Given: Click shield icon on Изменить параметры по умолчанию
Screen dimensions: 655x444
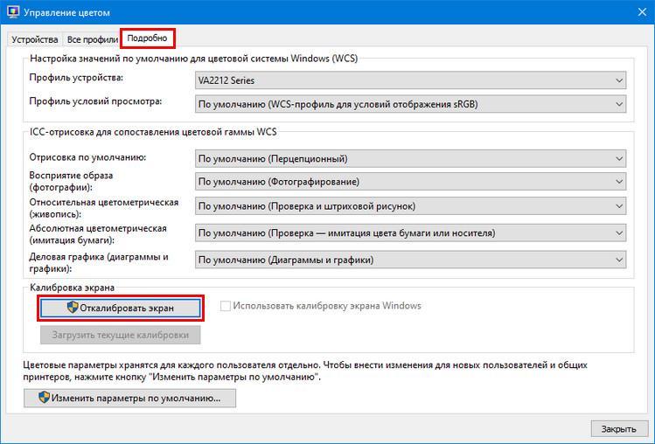Looking at the screenshot, I should 44,397.
